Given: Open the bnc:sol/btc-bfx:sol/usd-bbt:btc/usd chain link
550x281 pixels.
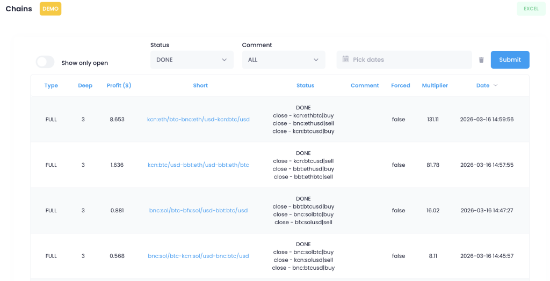Looking at the screenshot, I should [x=198, y=211].
